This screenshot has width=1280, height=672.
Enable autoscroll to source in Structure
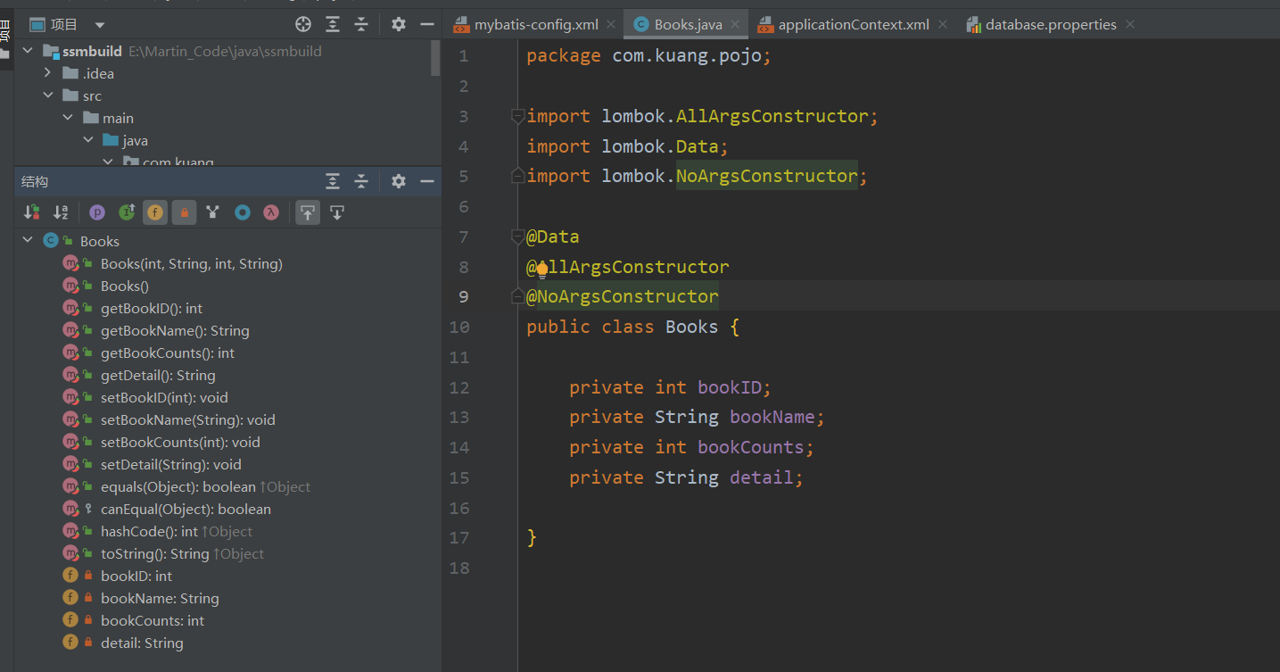coord(308,212)
